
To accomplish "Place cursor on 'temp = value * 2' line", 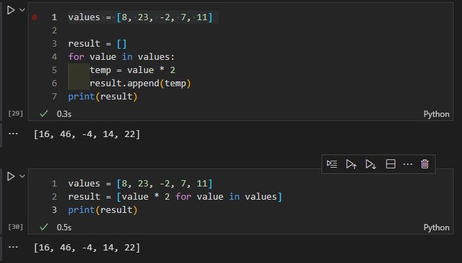I will [x=132, y=70].
